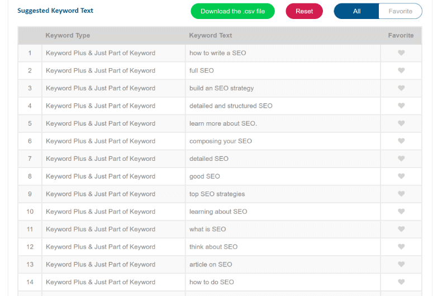Select the 'detailed SEO' keyword cell
The width and height of the screenshot is (447, 296).
click(283, 159)
